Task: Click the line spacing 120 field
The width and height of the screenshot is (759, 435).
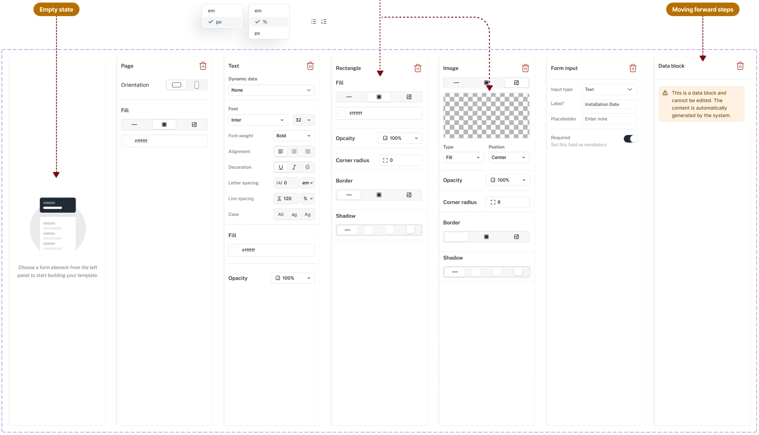Action: click(286, 199)
